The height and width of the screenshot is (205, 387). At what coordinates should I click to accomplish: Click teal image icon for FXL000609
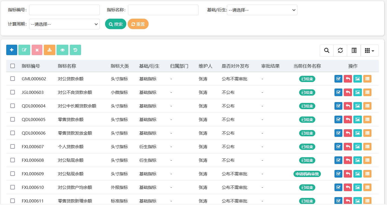coord(357,174)
